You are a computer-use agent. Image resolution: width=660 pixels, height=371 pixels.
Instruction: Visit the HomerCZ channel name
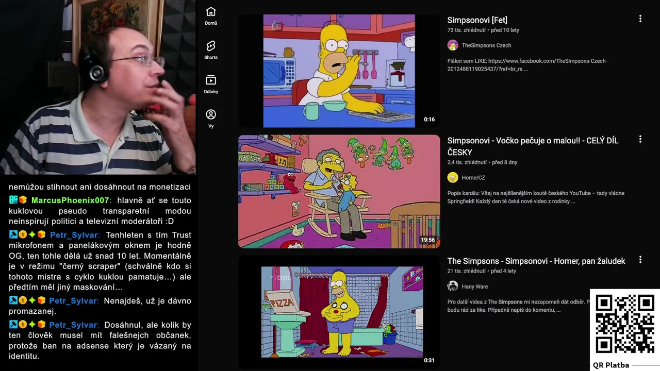473,178
